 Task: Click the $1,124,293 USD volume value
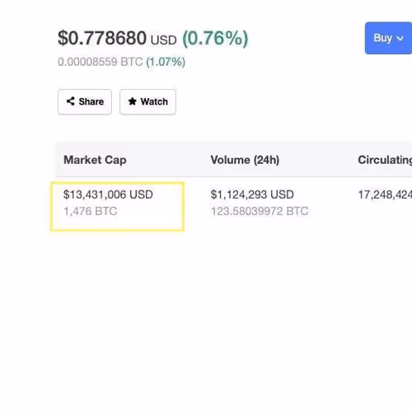[x=252, y=194]
